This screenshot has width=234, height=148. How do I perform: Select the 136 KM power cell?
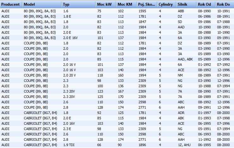coord(121,86)
